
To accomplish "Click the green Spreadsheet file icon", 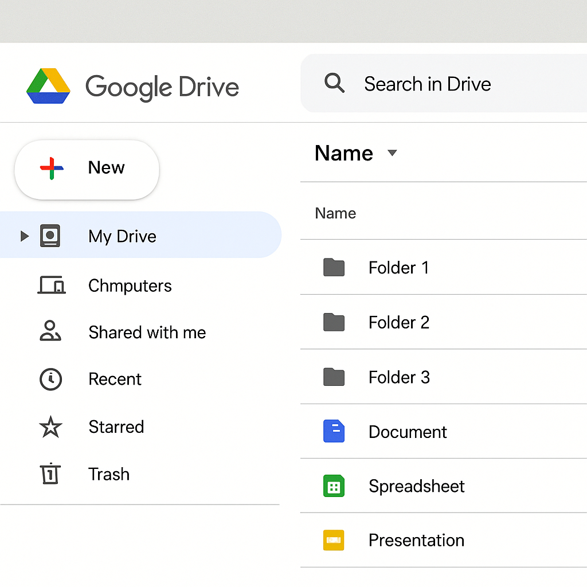I will 334,486.
